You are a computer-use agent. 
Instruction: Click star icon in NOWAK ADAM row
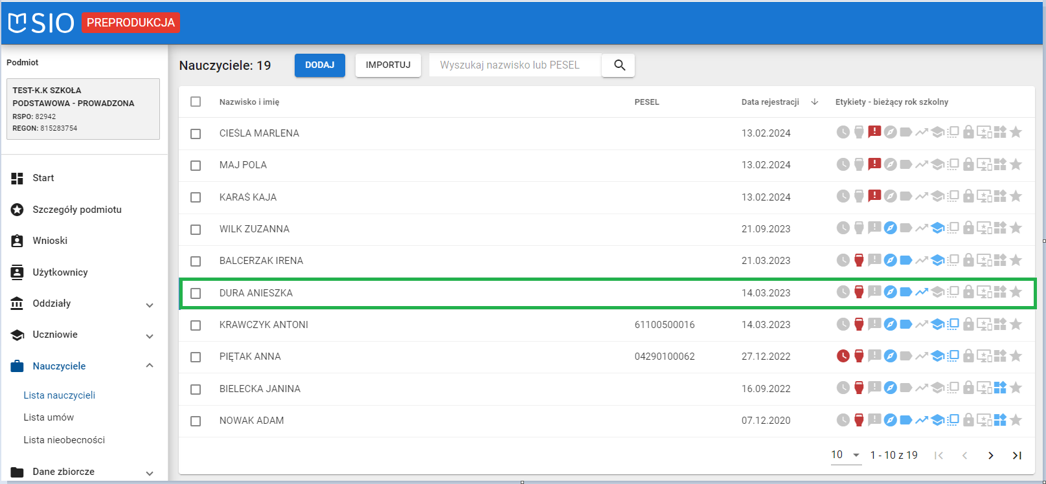(1016, 421)
